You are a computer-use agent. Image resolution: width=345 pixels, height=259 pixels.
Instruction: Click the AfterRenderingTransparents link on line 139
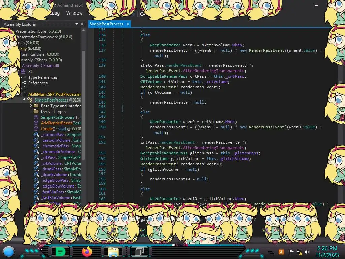coord(213,71)
